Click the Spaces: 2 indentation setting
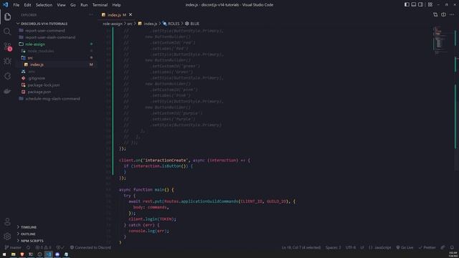Screen dimensions: 459x258 click(333, 247)
